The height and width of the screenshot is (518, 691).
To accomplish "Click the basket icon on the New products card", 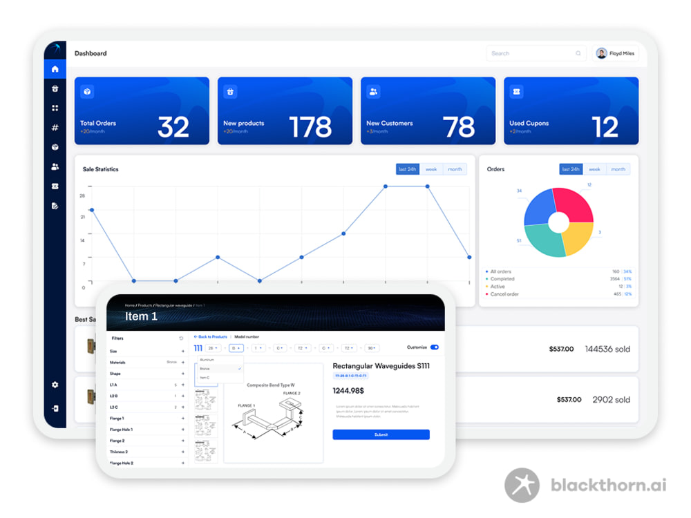I will click(x=230, y=92).
